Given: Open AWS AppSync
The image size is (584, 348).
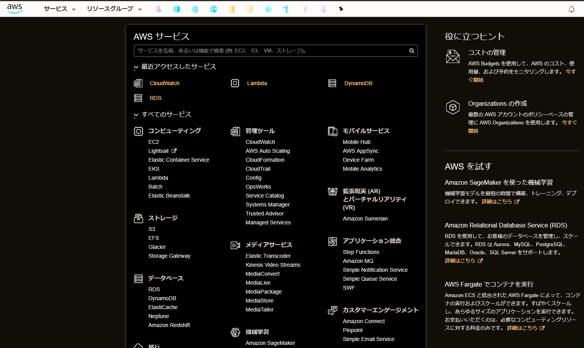Looking at the screenshot, I should tap(361, 151).
